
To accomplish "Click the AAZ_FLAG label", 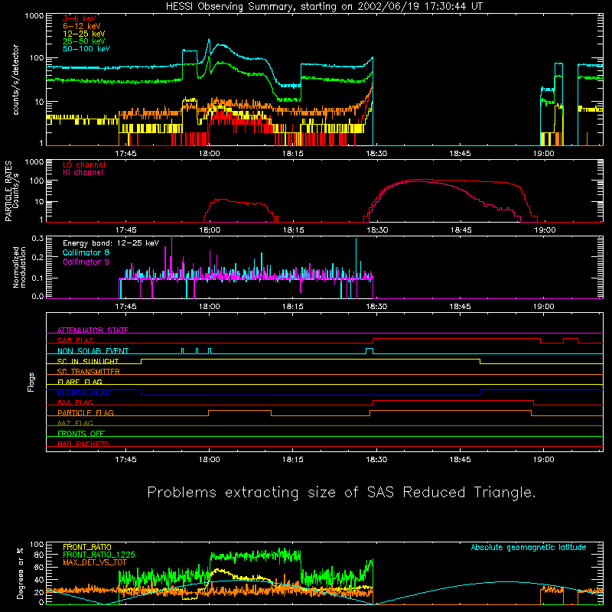I will pos(75,423).
